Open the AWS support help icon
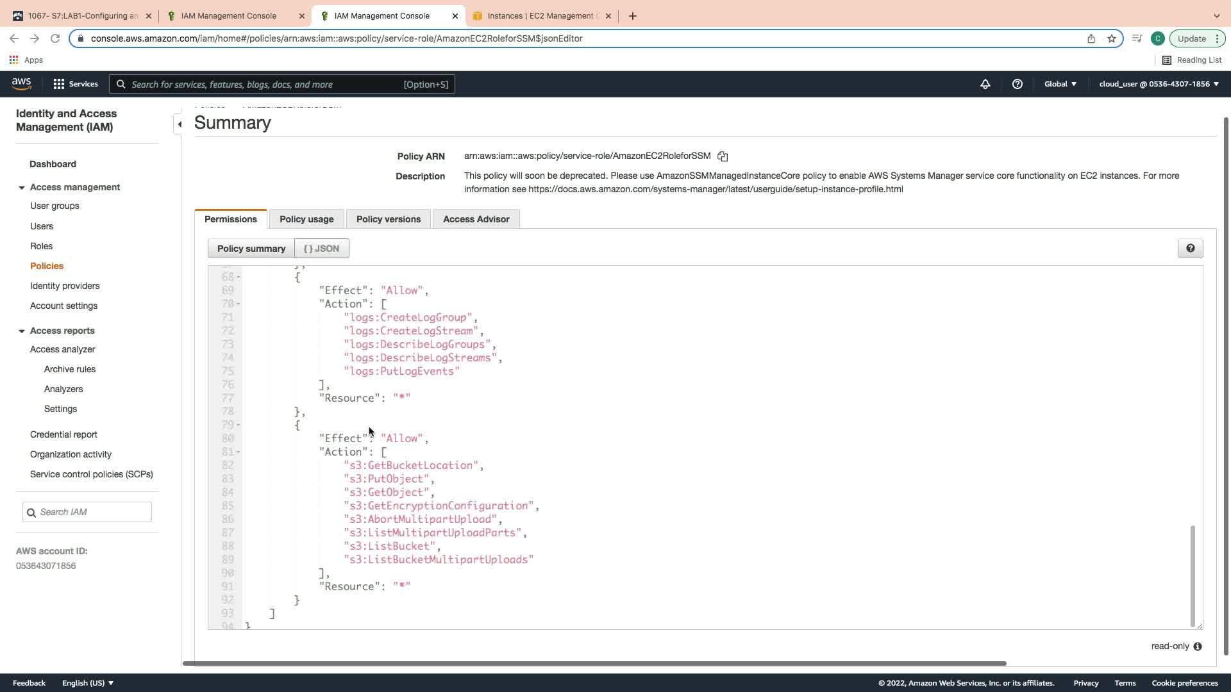Viewport: 1231px width, 692px height. point(1017,84)
